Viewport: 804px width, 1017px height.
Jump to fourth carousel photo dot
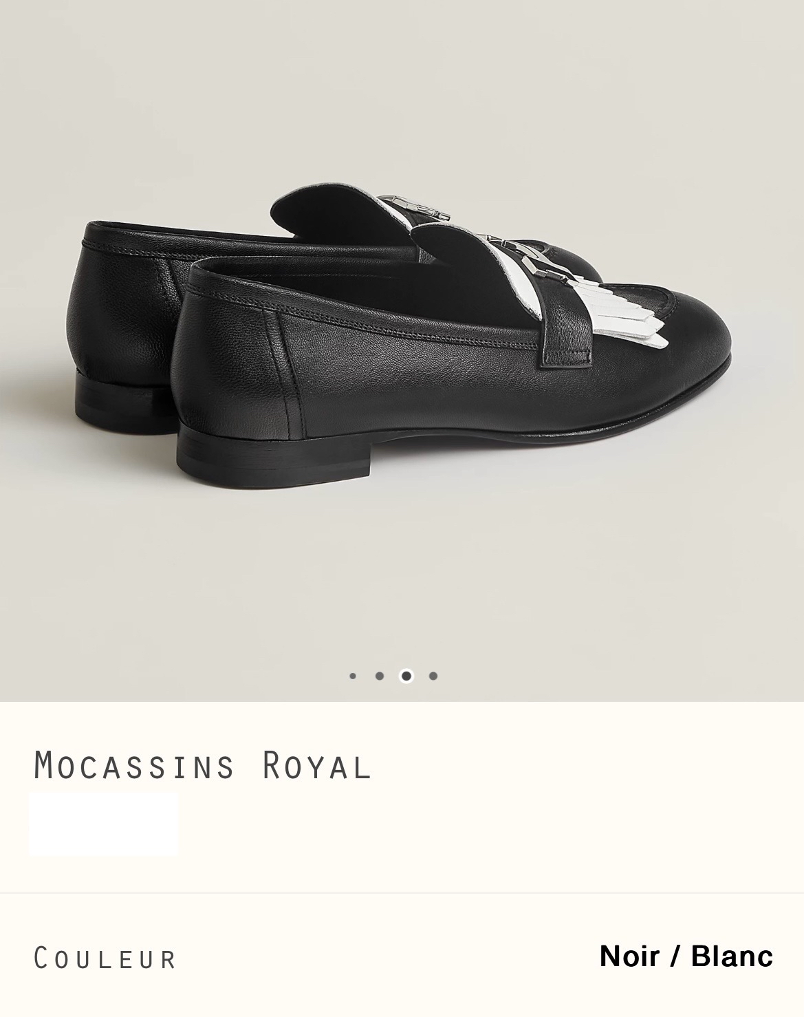[x=433, y=676]
